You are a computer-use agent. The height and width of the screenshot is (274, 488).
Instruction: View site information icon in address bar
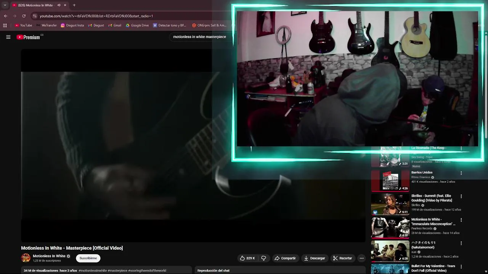35,16
